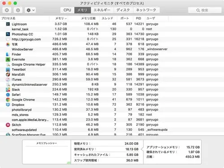Click the _windowserver user entry
The height and width of the screenshot is (168, 224).
click(157, 49)
